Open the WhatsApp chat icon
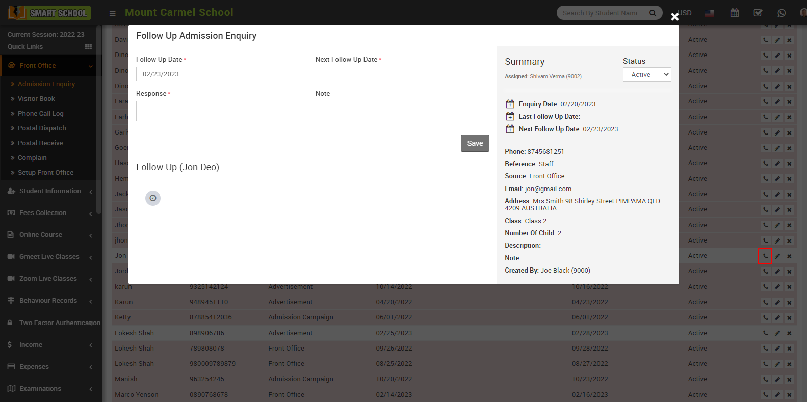 (x=782, y=13)
